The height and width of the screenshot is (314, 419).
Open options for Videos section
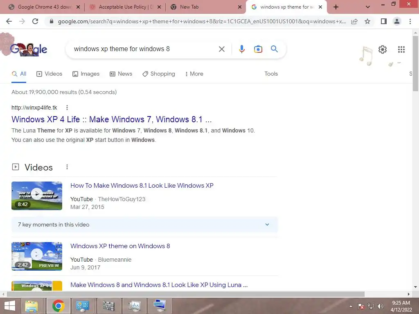coord(67,167)
